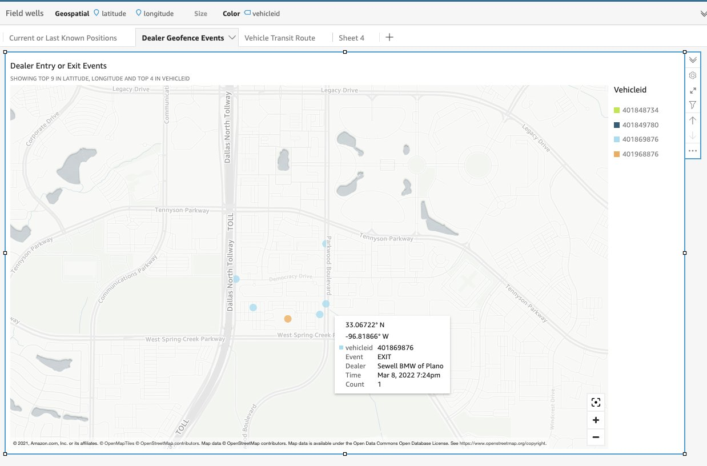Collapse the visual menu with the double chevron
707x466 pixels.
(x=693, y=59)
